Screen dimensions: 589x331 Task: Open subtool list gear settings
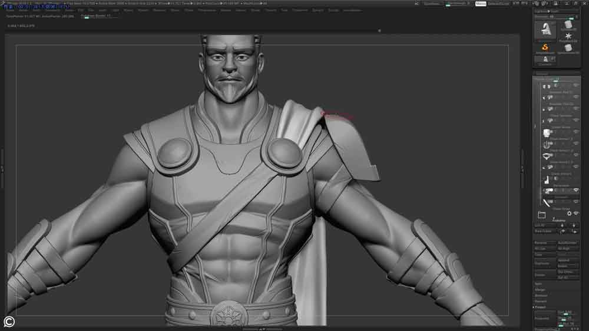(570, 213)
